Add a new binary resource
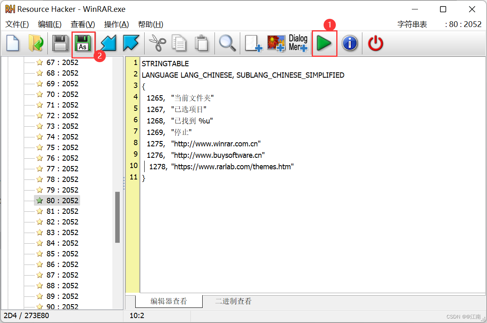The width and height of the screenshot is (487, 323). click(x=253, y=44)
